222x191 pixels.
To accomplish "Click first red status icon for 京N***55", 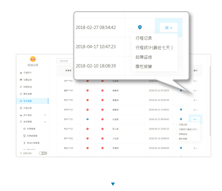I will click(x=87, y=100).
